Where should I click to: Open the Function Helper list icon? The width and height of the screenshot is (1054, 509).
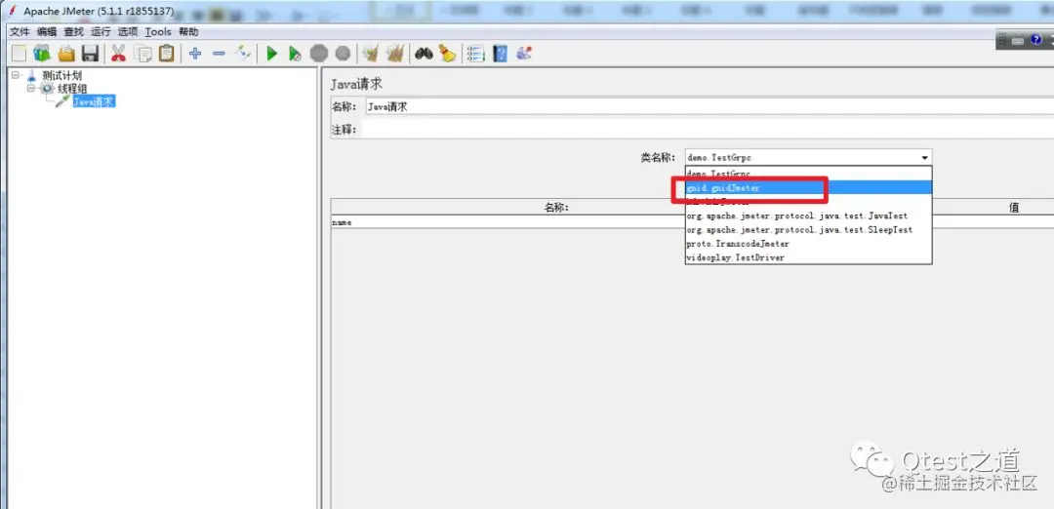tap(476, 53)
